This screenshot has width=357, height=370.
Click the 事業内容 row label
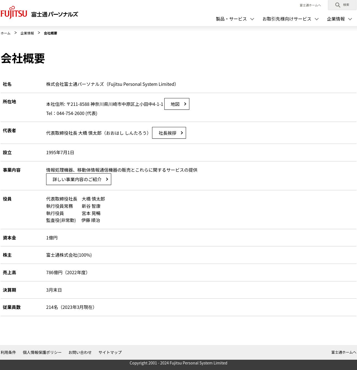(x=12, y=170)
